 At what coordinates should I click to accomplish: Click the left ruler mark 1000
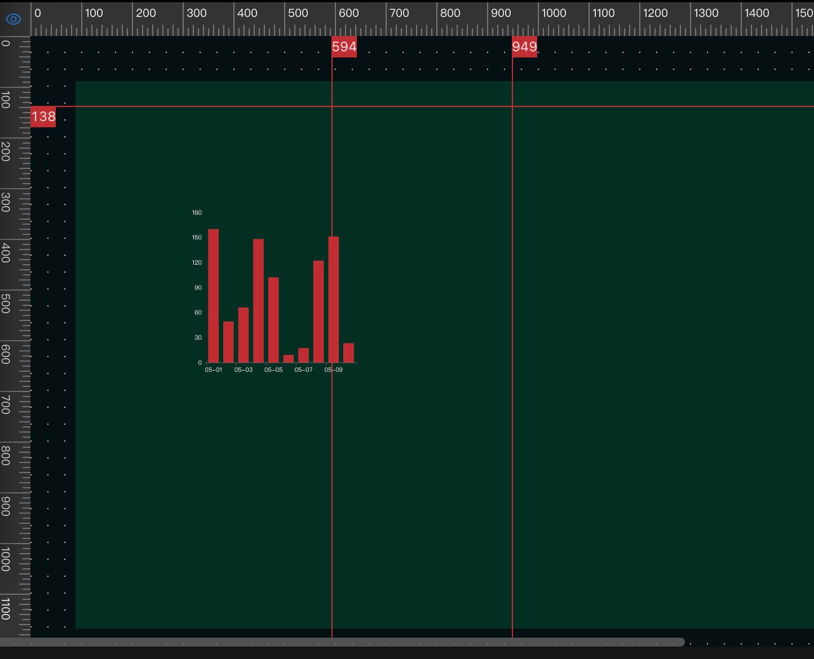coord(6,559)
